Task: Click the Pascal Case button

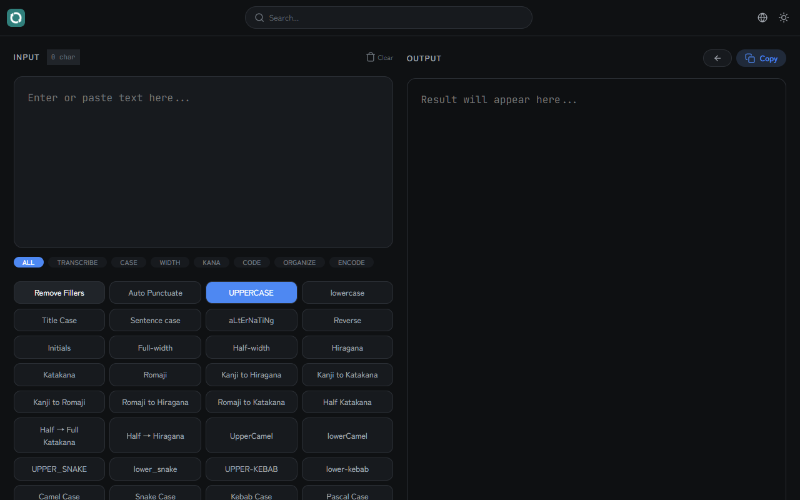Action: click(x=347, y=493)
